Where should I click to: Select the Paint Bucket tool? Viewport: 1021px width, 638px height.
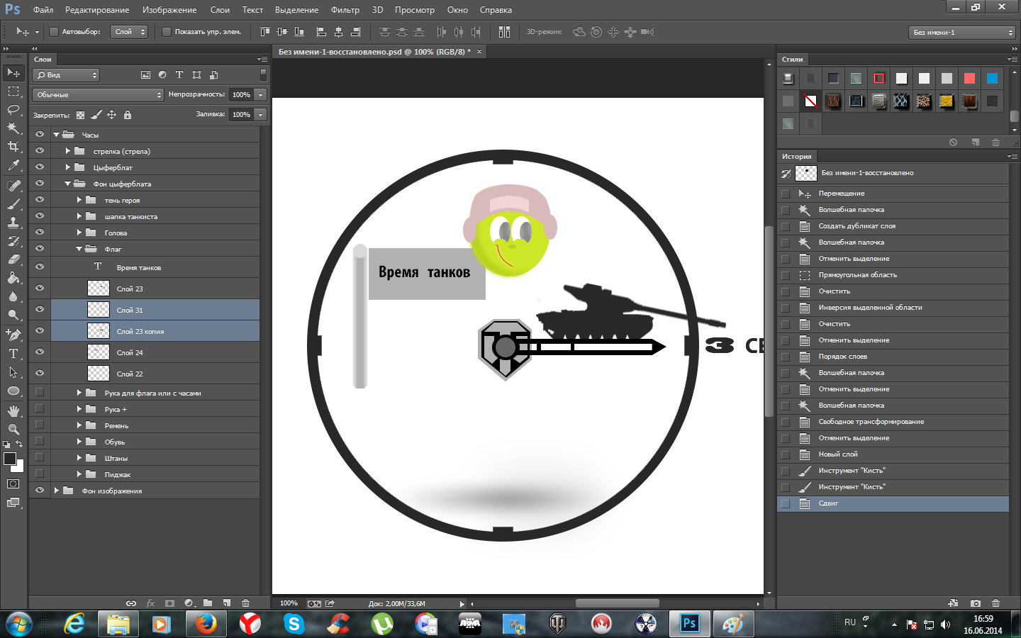pos(13,278)
